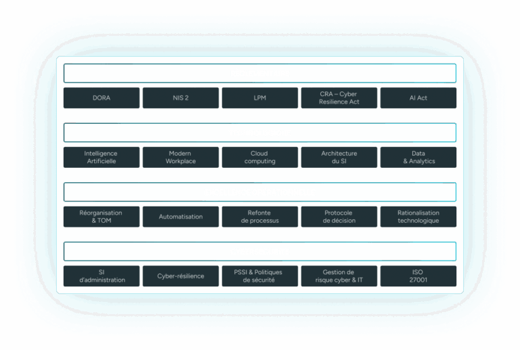The height and width of the screenshot is (350, 520).
Task: Click Architecture du SI tile
Action: tap(339, 157)
